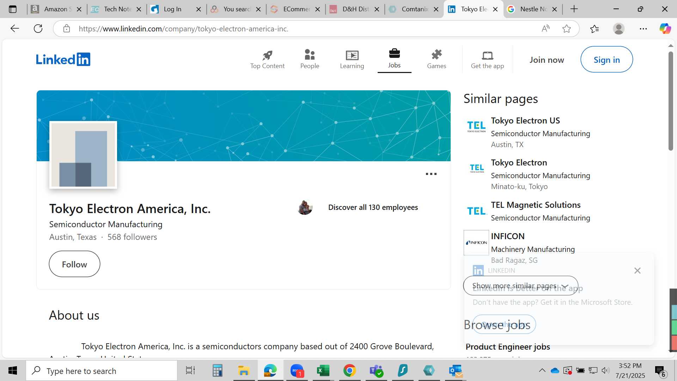The width and height of the screenshot is (677, 381).
Task: Expand Show more similar pages
Action: [x=521, y=286]
